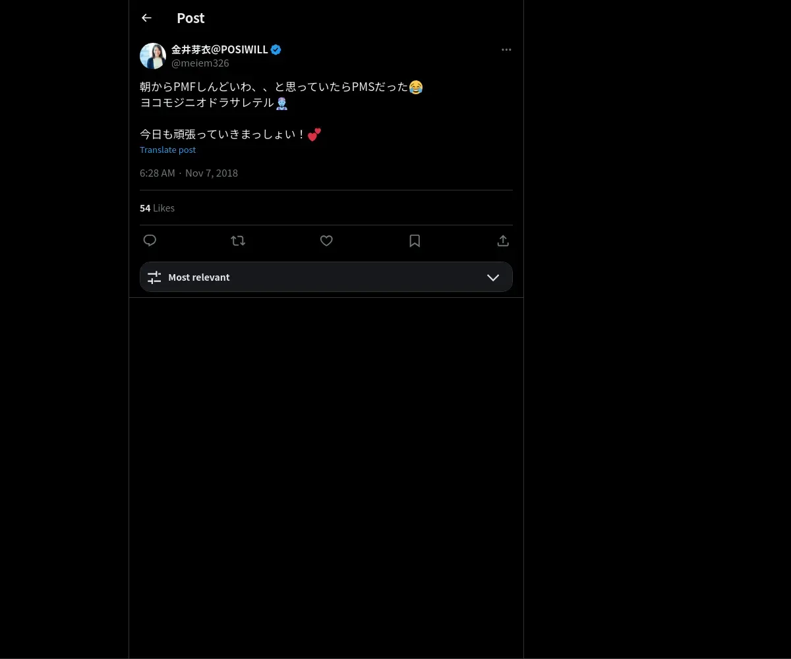
Task: Translate post into English
Action: click(x=167, y=150)
